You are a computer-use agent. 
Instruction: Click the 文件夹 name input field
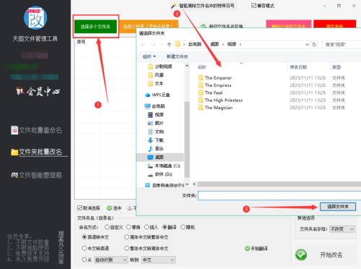[279, 195]
